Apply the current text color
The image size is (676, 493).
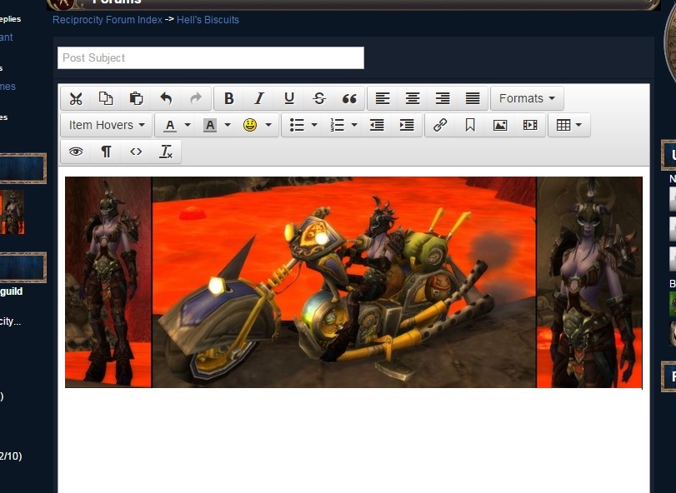pos(170,125)
